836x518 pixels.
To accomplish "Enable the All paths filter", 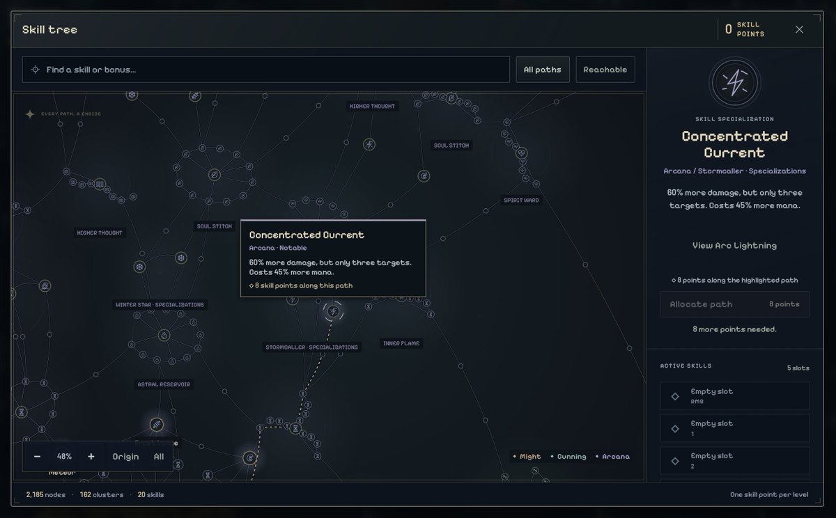I will (543, 70).
